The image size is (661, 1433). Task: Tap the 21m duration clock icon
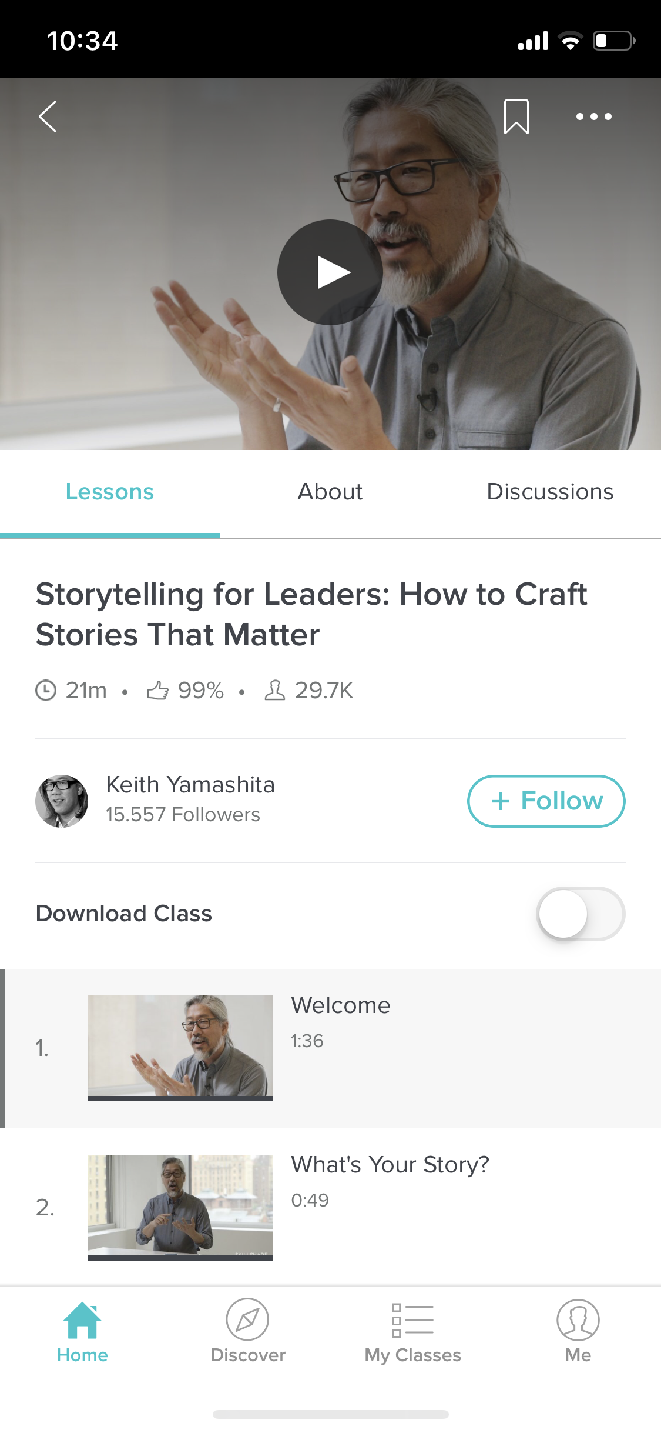pyautogui.click(x=46, y=690)
